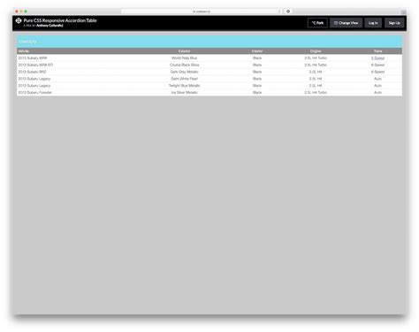The width and height of the screenshot is (419, 332).
Task: Select the 2013 Subaru BRZ vehicle cell
Action: pos(32,72)
